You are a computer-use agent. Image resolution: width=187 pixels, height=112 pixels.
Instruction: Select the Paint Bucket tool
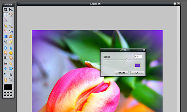tap(11, 31)
